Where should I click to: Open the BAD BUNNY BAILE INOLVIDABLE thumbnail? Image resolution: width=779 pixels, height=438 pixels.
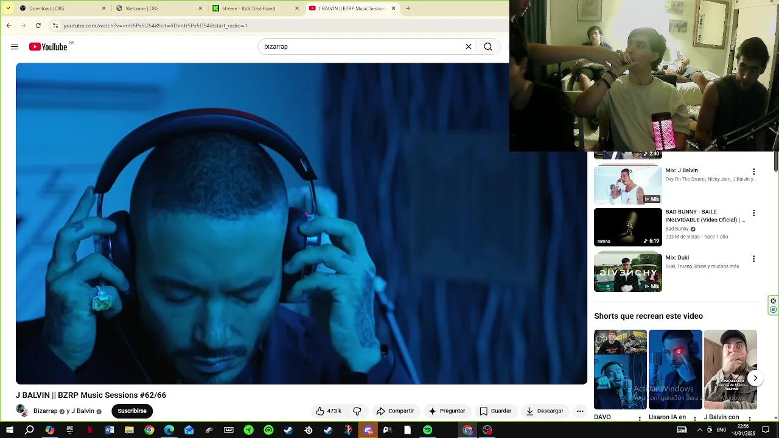coord(628,227)
